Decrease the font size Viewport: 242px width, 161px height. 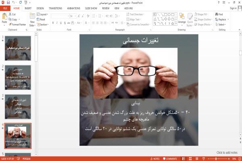point(83,16)
